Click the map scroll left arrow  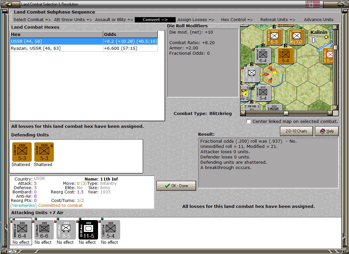[x=243, y=113]
